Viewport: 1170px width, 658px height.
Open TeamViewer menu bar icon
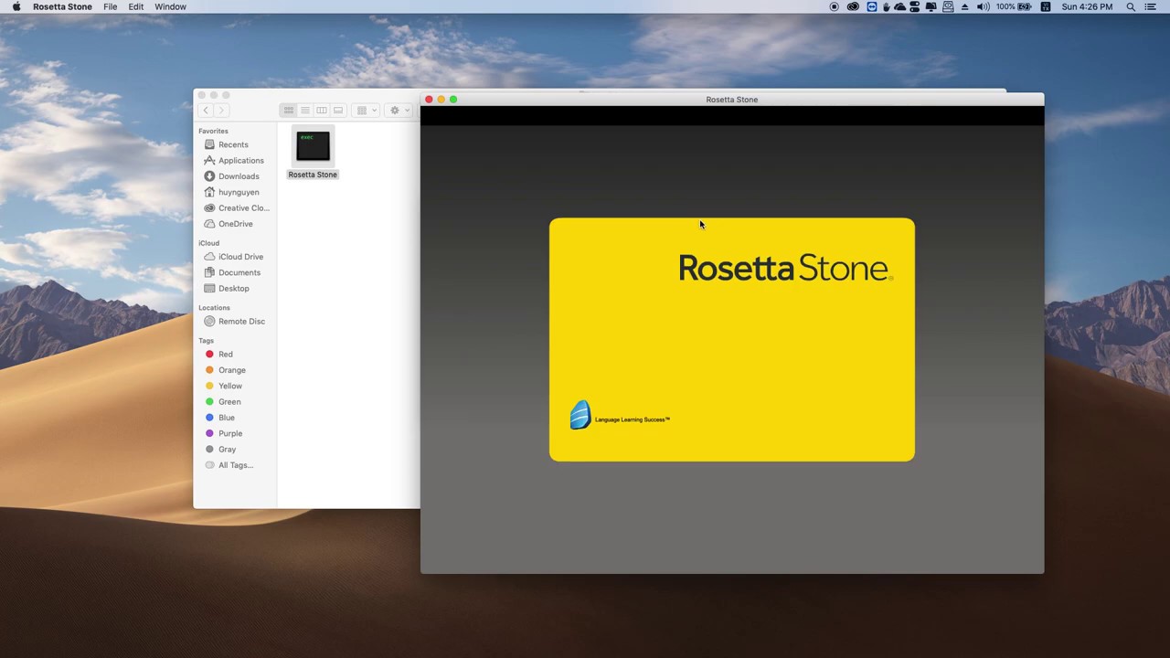(x=872, y=6)
